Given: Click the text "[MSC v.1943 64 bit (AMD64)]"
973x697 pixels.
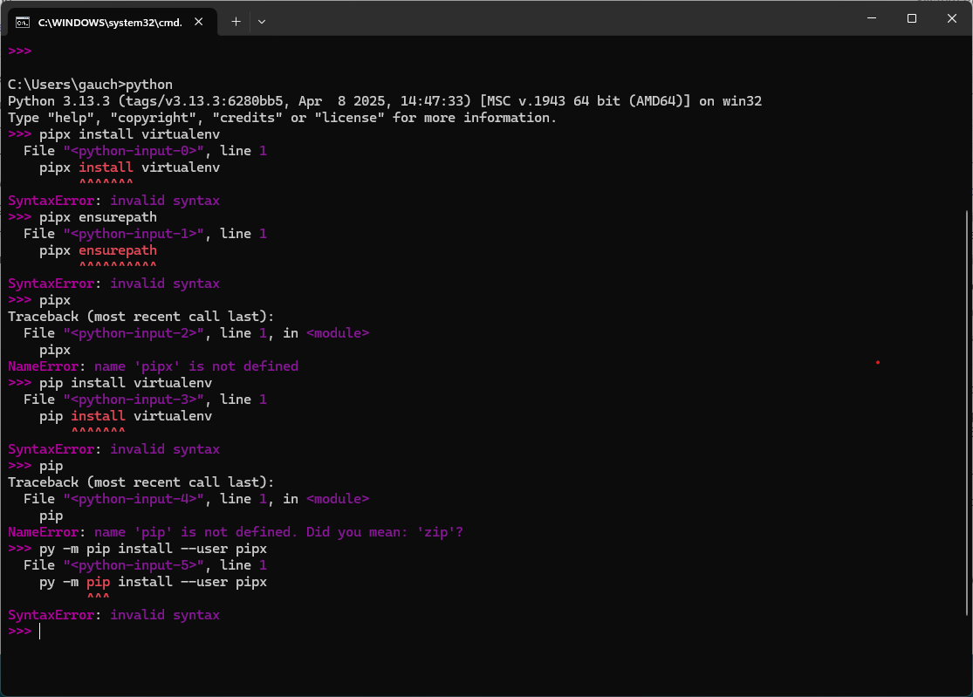Looking at the screenshot, I should point(586,101).
